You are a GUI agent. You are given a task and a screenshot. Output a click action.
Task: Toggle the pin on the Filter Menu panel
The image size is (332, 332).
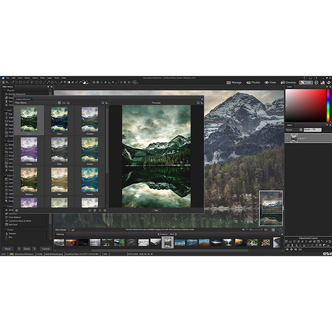point(47,87)
